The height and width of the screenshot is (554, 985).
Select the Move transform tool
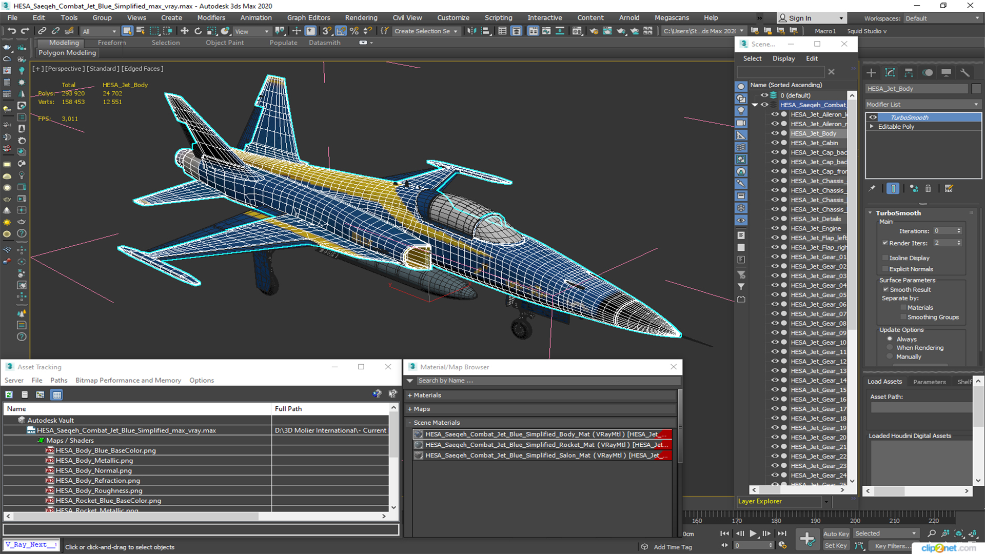tap(185, 31)
